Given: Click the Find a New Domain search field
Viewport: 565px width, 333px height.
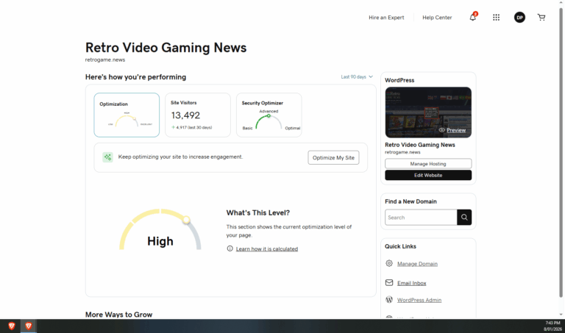Looking at the screenshot, I should tap(421, 217).
